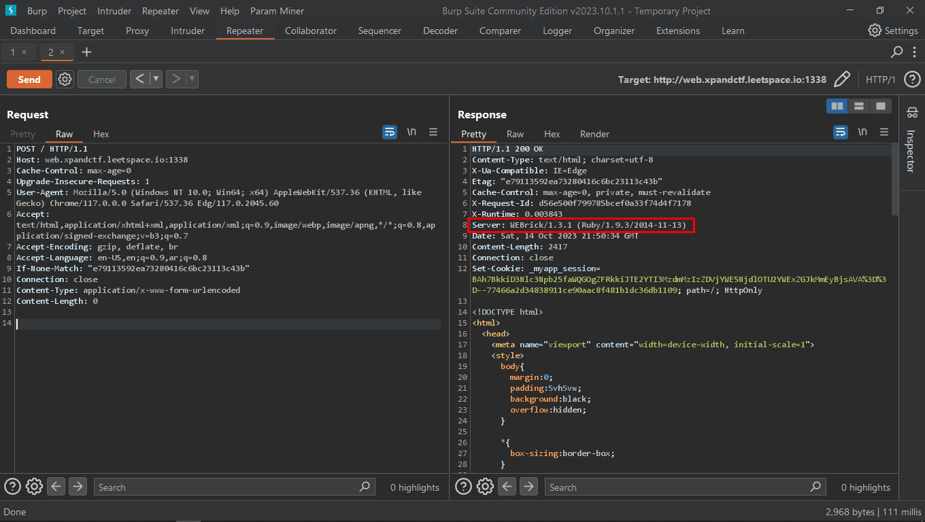Click Response search help icon

pyautogui.click(x=463, y=487)
